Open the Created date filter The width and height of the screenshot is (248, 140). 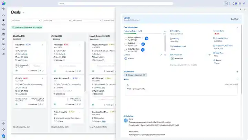pyautogui.click(x=56, y=21)
